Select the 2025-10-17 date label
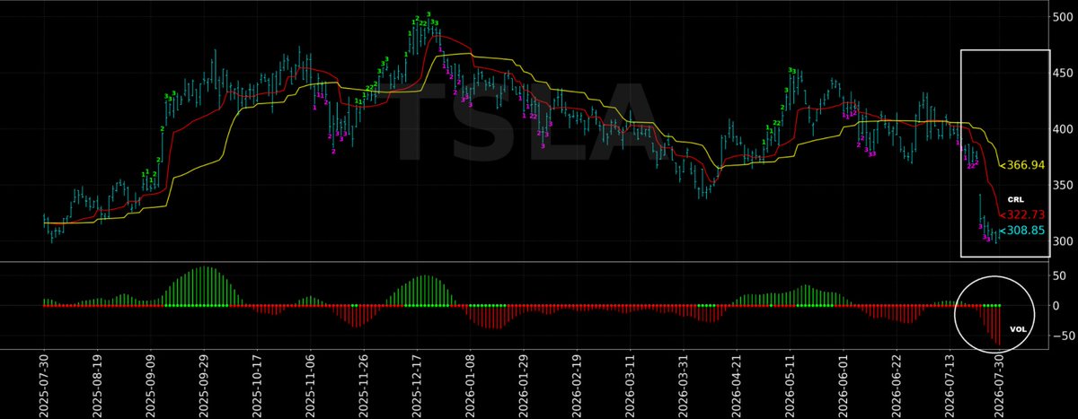This screenshot has height=419, width=1078. click(x=257, y=384)
